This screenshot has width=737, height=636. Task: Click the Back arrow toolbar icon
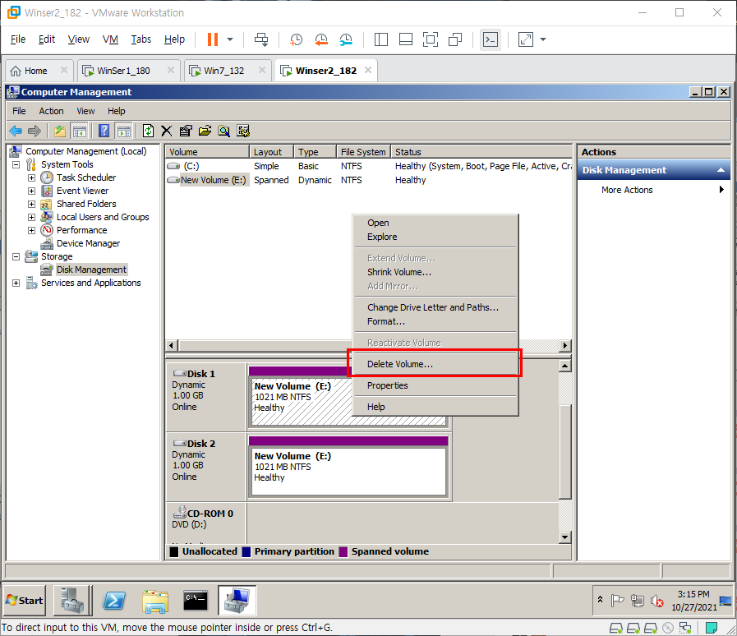[16, 131]
